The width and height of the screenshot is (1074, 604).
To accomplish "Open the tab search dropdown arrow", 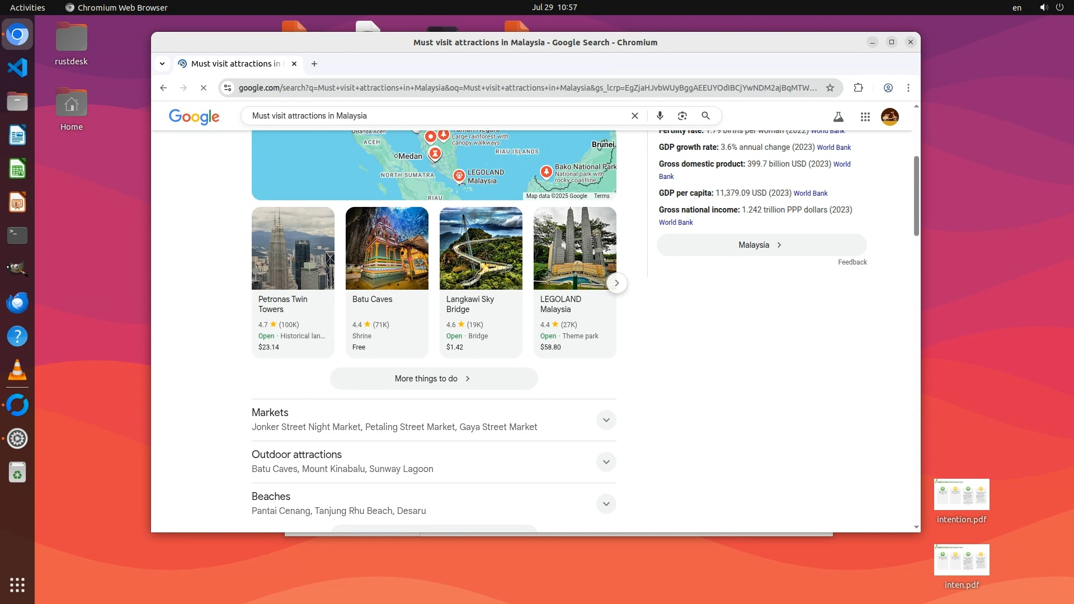I will click(x=162, y=64).
